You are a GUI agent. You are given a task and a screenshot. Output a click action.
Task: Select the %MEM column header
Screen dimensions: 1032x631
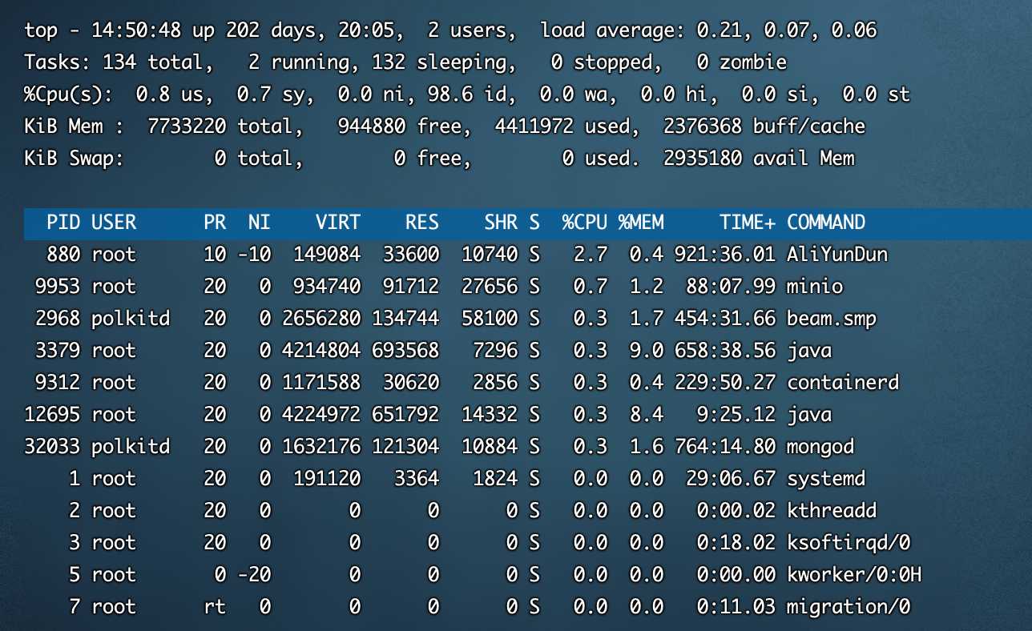click(640, 223)
